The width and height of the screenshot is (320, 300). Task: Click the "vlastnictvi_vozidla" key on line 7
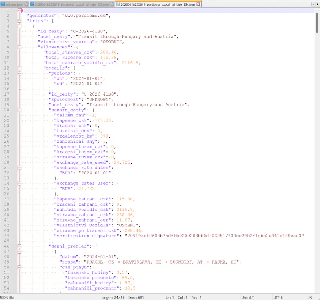(x=66, y=42)
